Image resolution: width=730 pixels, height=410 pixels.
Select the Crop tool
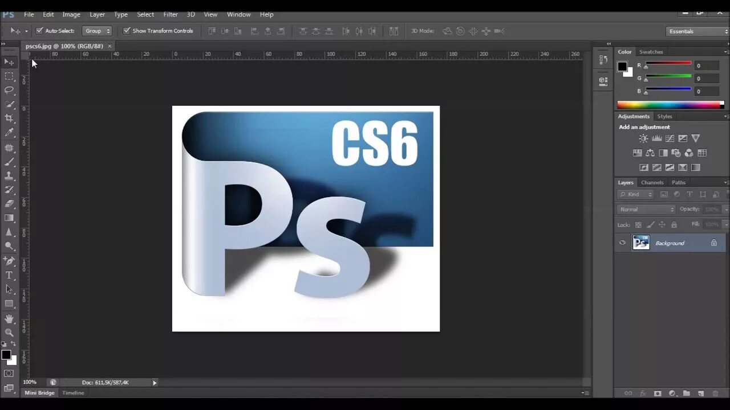click(9, 118)
